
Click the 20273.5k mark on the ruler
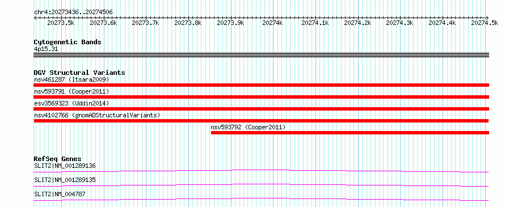coord(61,23)
